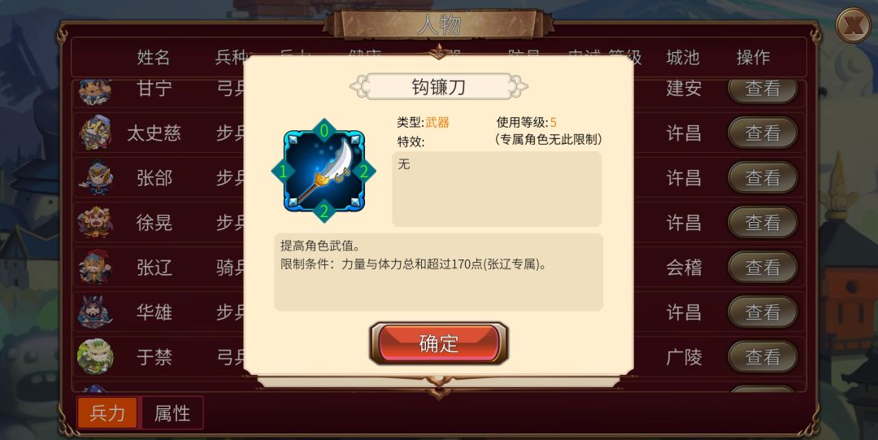
Task: Click the 钩镰刀 title banner
Action: pyautogui.click(x=439, y=86)
